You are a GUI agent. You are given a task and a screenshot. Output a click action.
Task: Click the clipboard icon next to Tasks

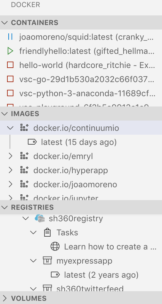coord(47,232)
